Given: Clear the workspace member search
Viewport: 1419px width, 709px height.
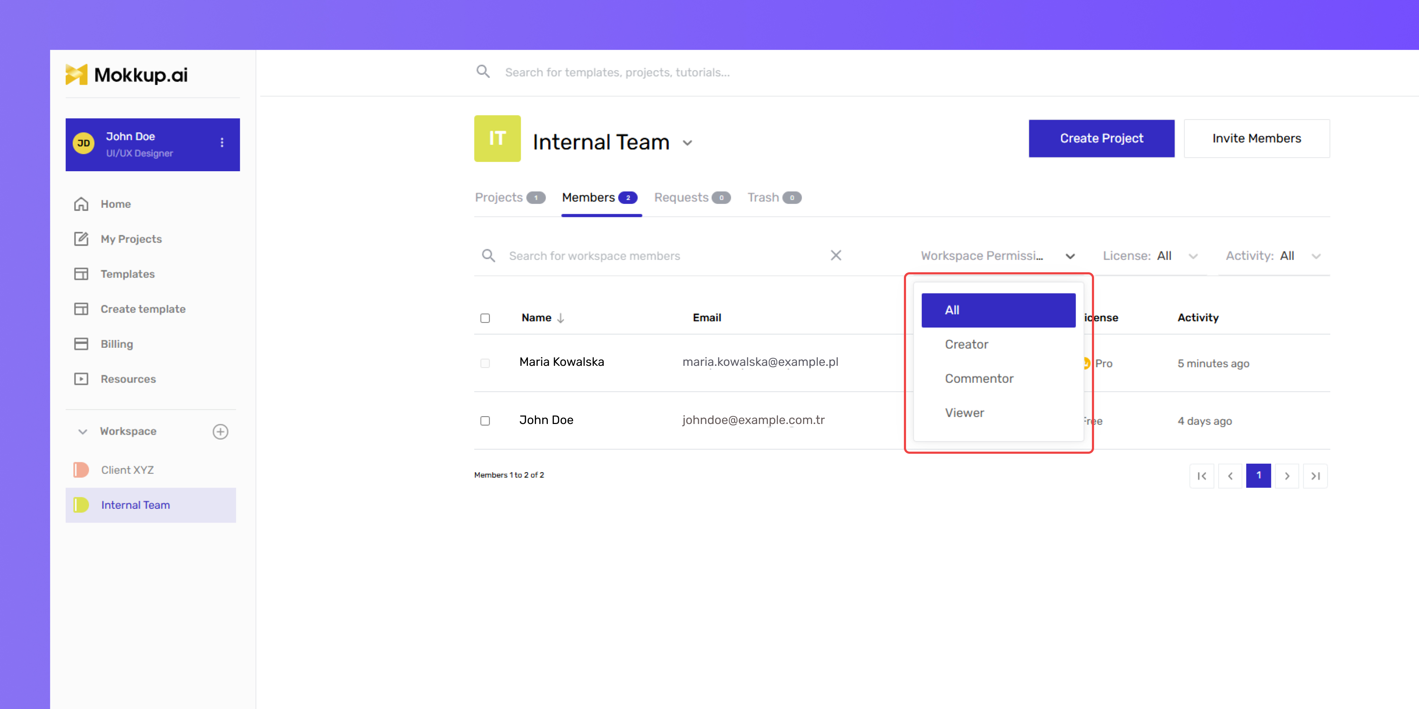Looking at the screenshot, I should click(836, 255).
